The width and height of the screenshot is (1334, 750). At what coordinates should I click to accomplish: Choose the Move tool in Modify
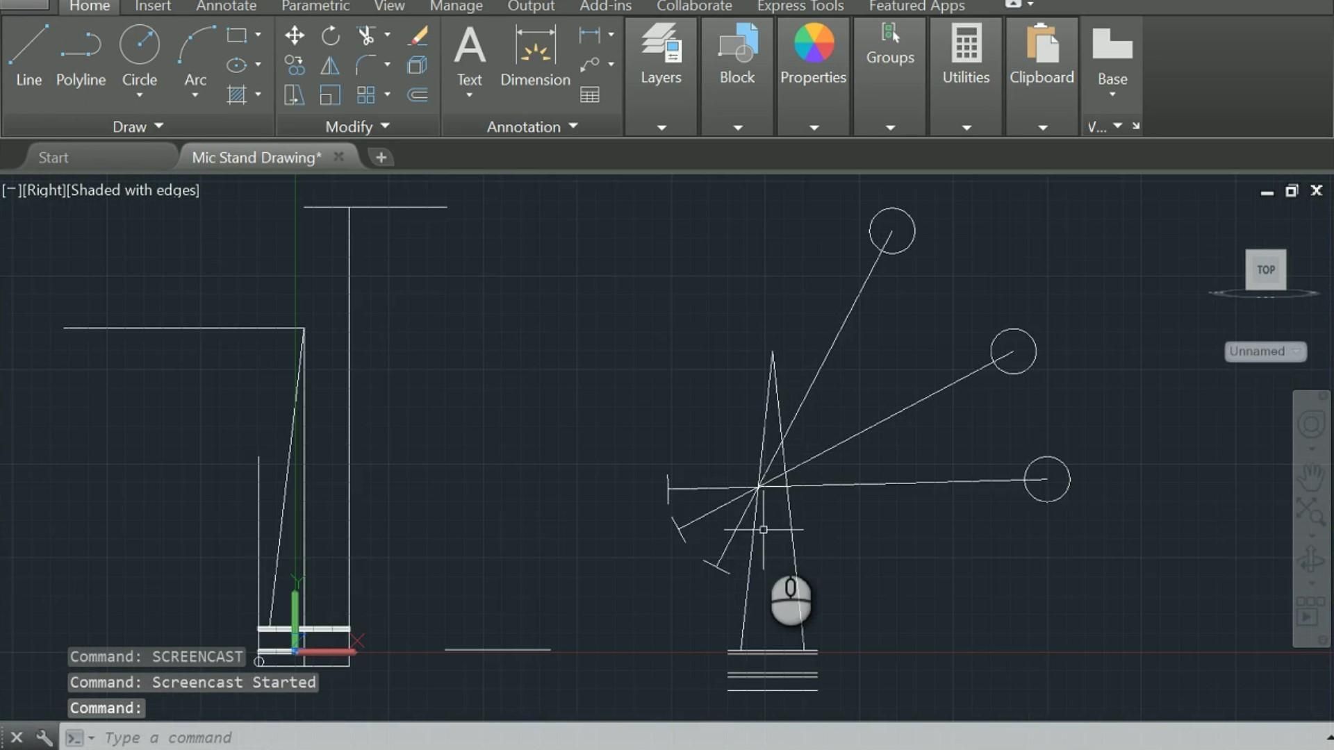pyautogui.click(x=295, y=35)
